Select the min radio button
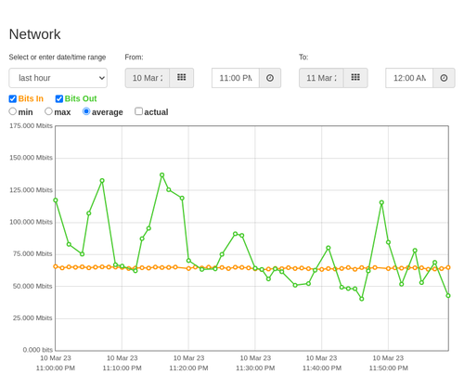464x374 pixels. (x=13, y=111)
